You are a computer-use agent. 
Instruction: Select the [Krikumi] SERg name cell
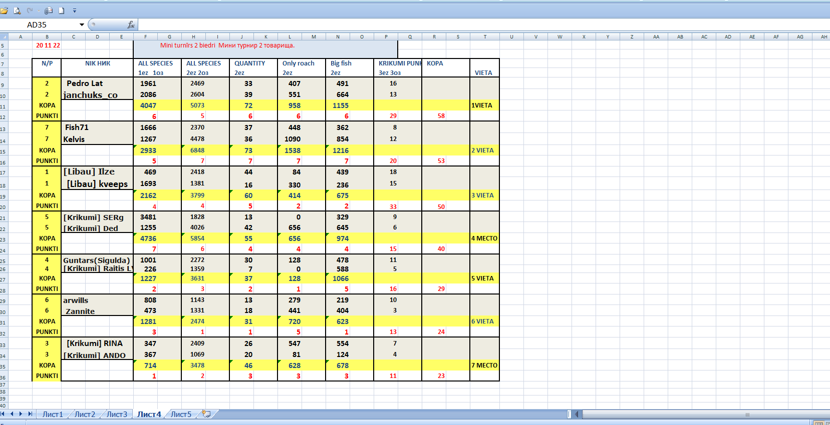pos(97,217)
